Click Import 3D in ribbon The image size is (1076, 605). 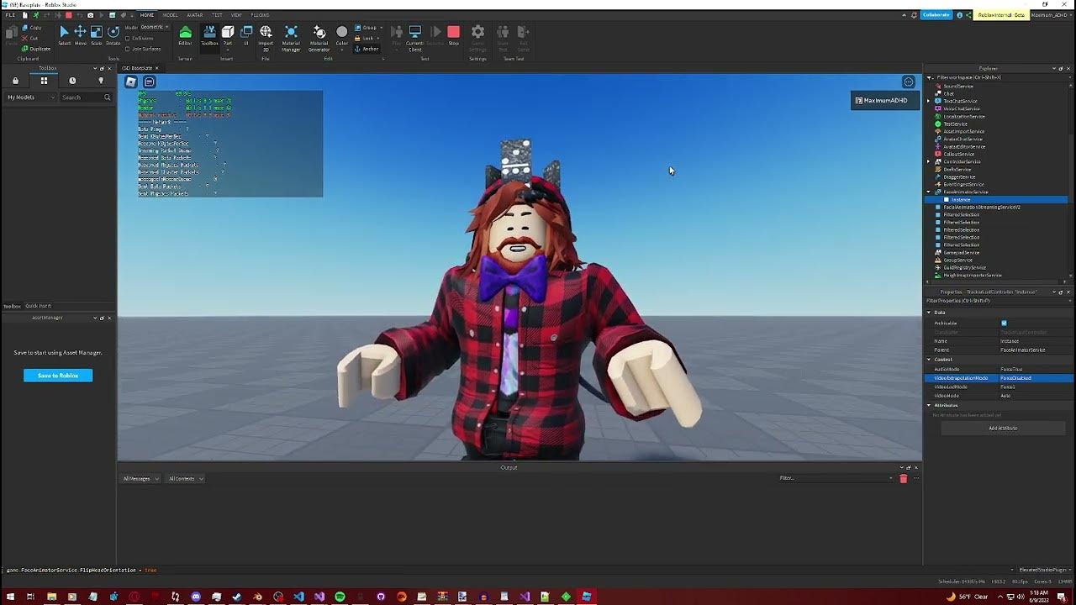click(266, 38)
